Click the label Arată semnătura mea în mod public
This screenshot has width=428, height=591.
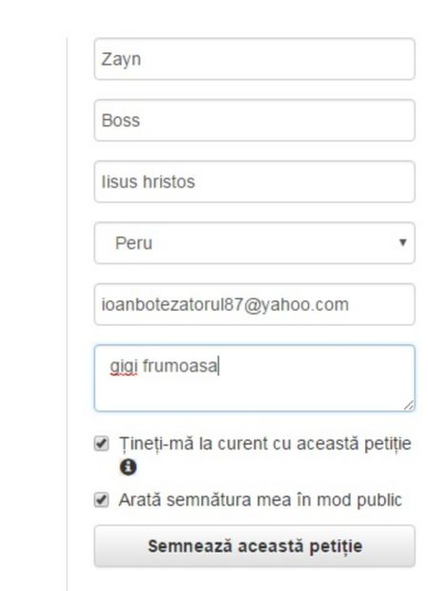click(260, 500)
